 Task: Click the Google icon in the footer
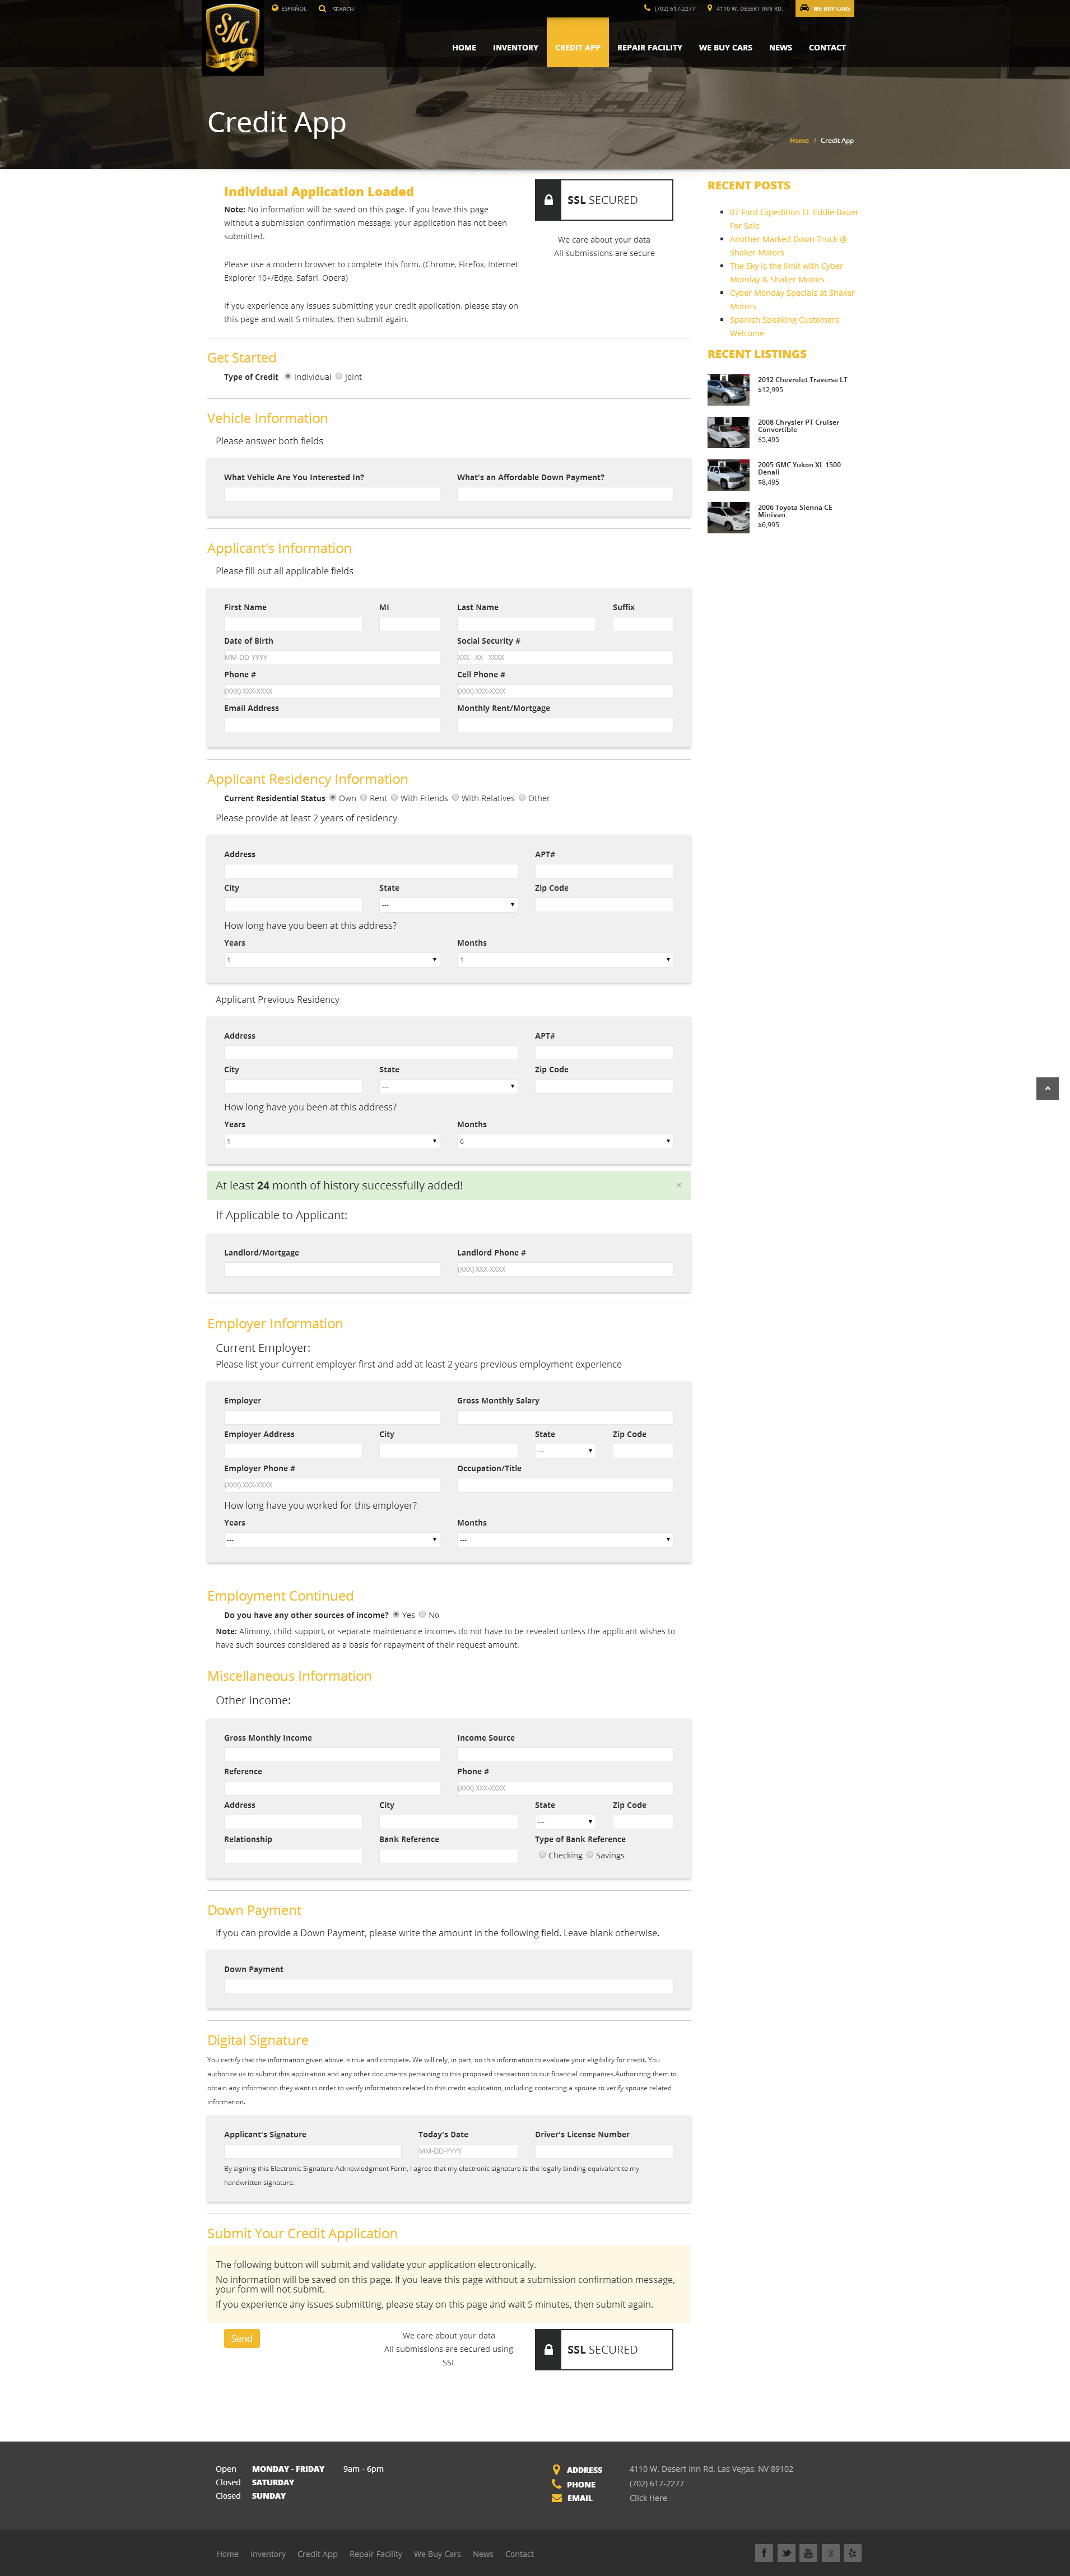click(830, 2552)
